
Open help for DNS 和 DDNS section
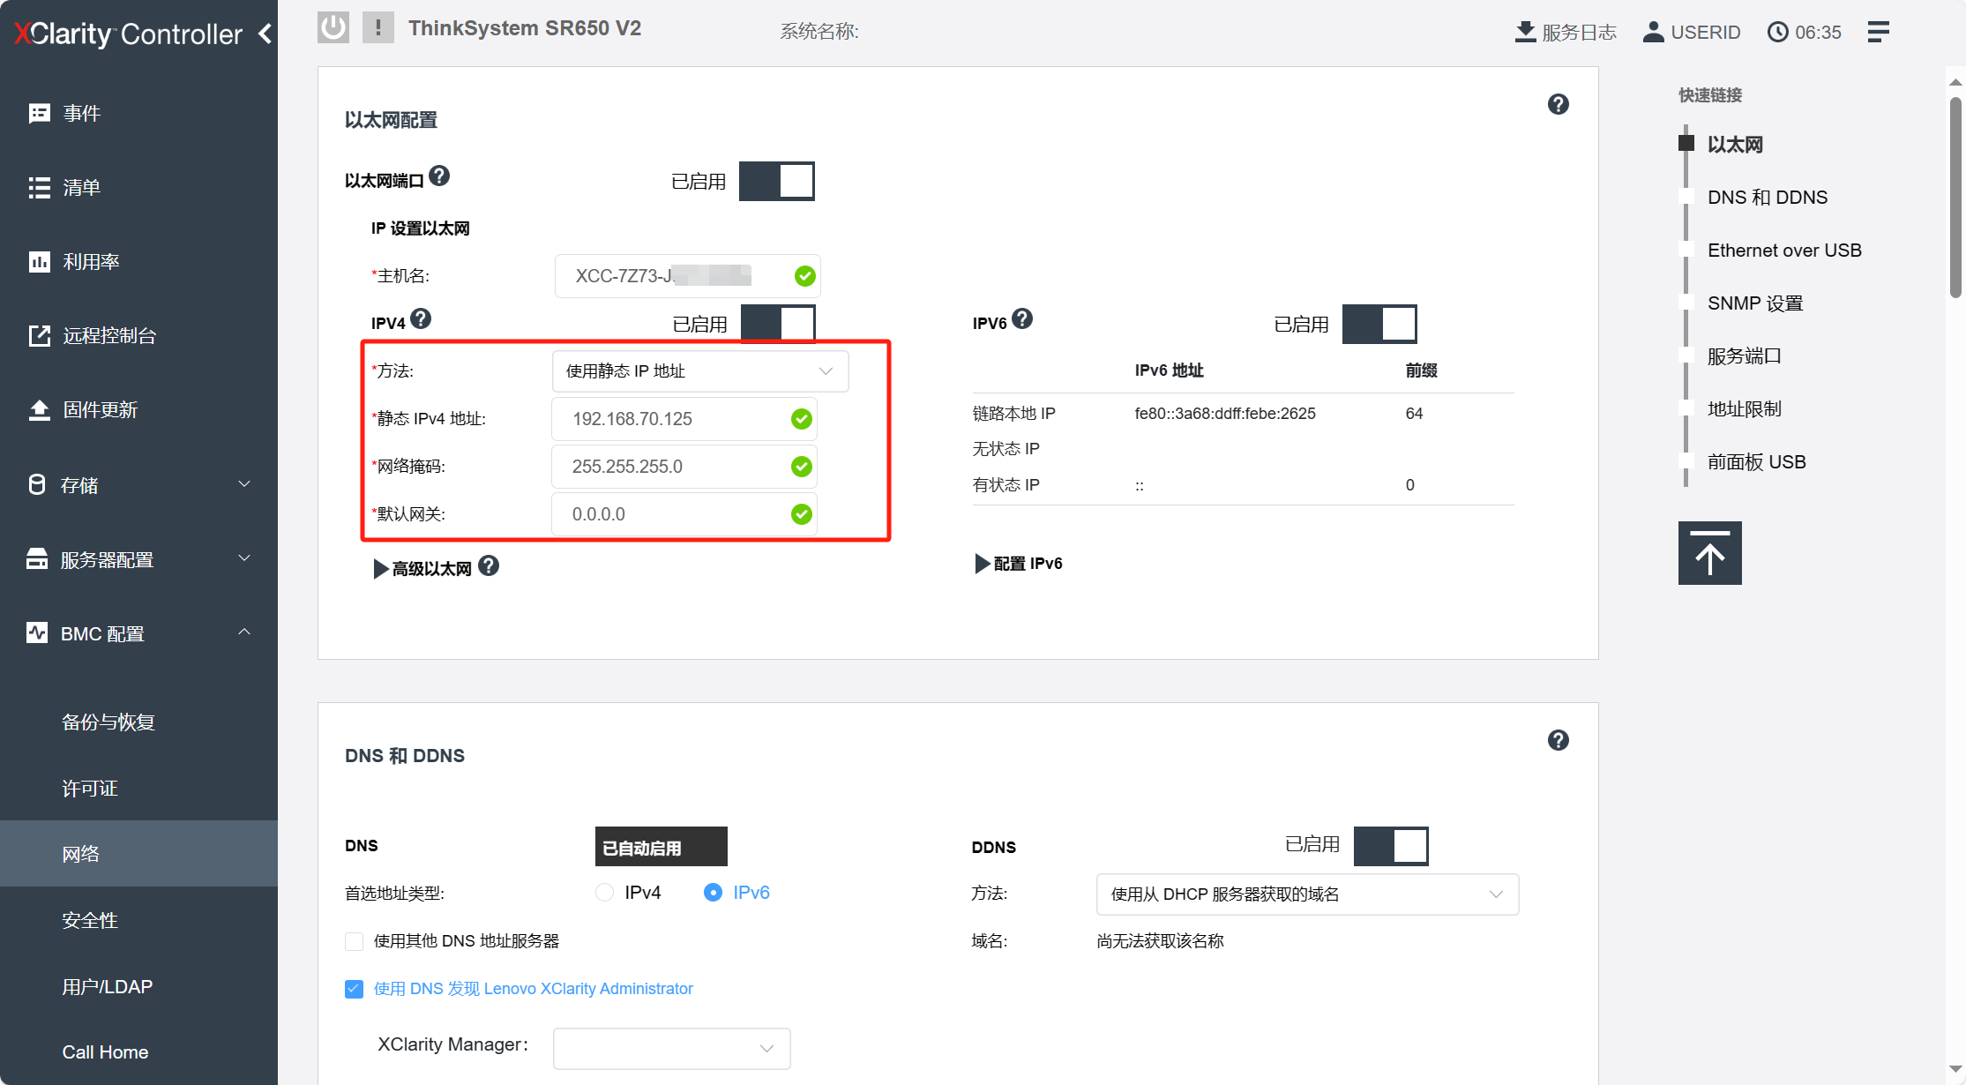coord(1559,740)
